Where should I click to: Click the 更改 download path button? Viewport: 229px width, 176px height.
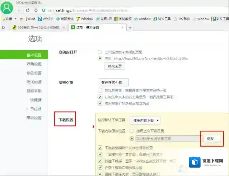coord(211,138)
